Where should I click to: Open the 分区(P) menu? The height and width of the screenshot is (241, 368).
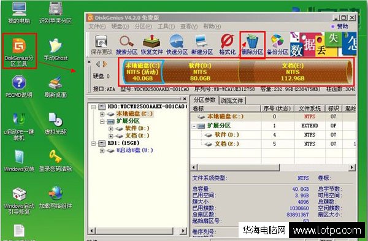[x=143, y=26]
